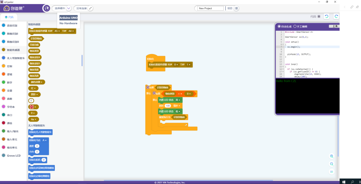Switch to the 代码 tab
The image size is (361, 184).
tap(9, 17)
